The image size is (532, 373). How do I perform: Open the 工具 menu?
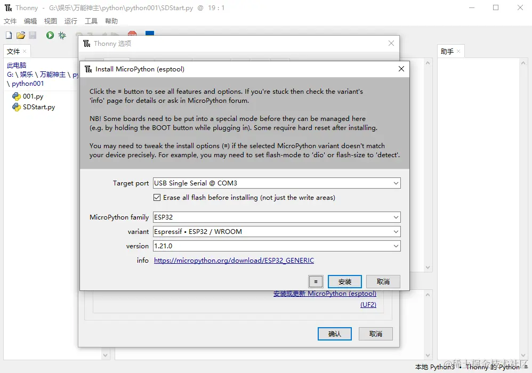tap(91, 21)
